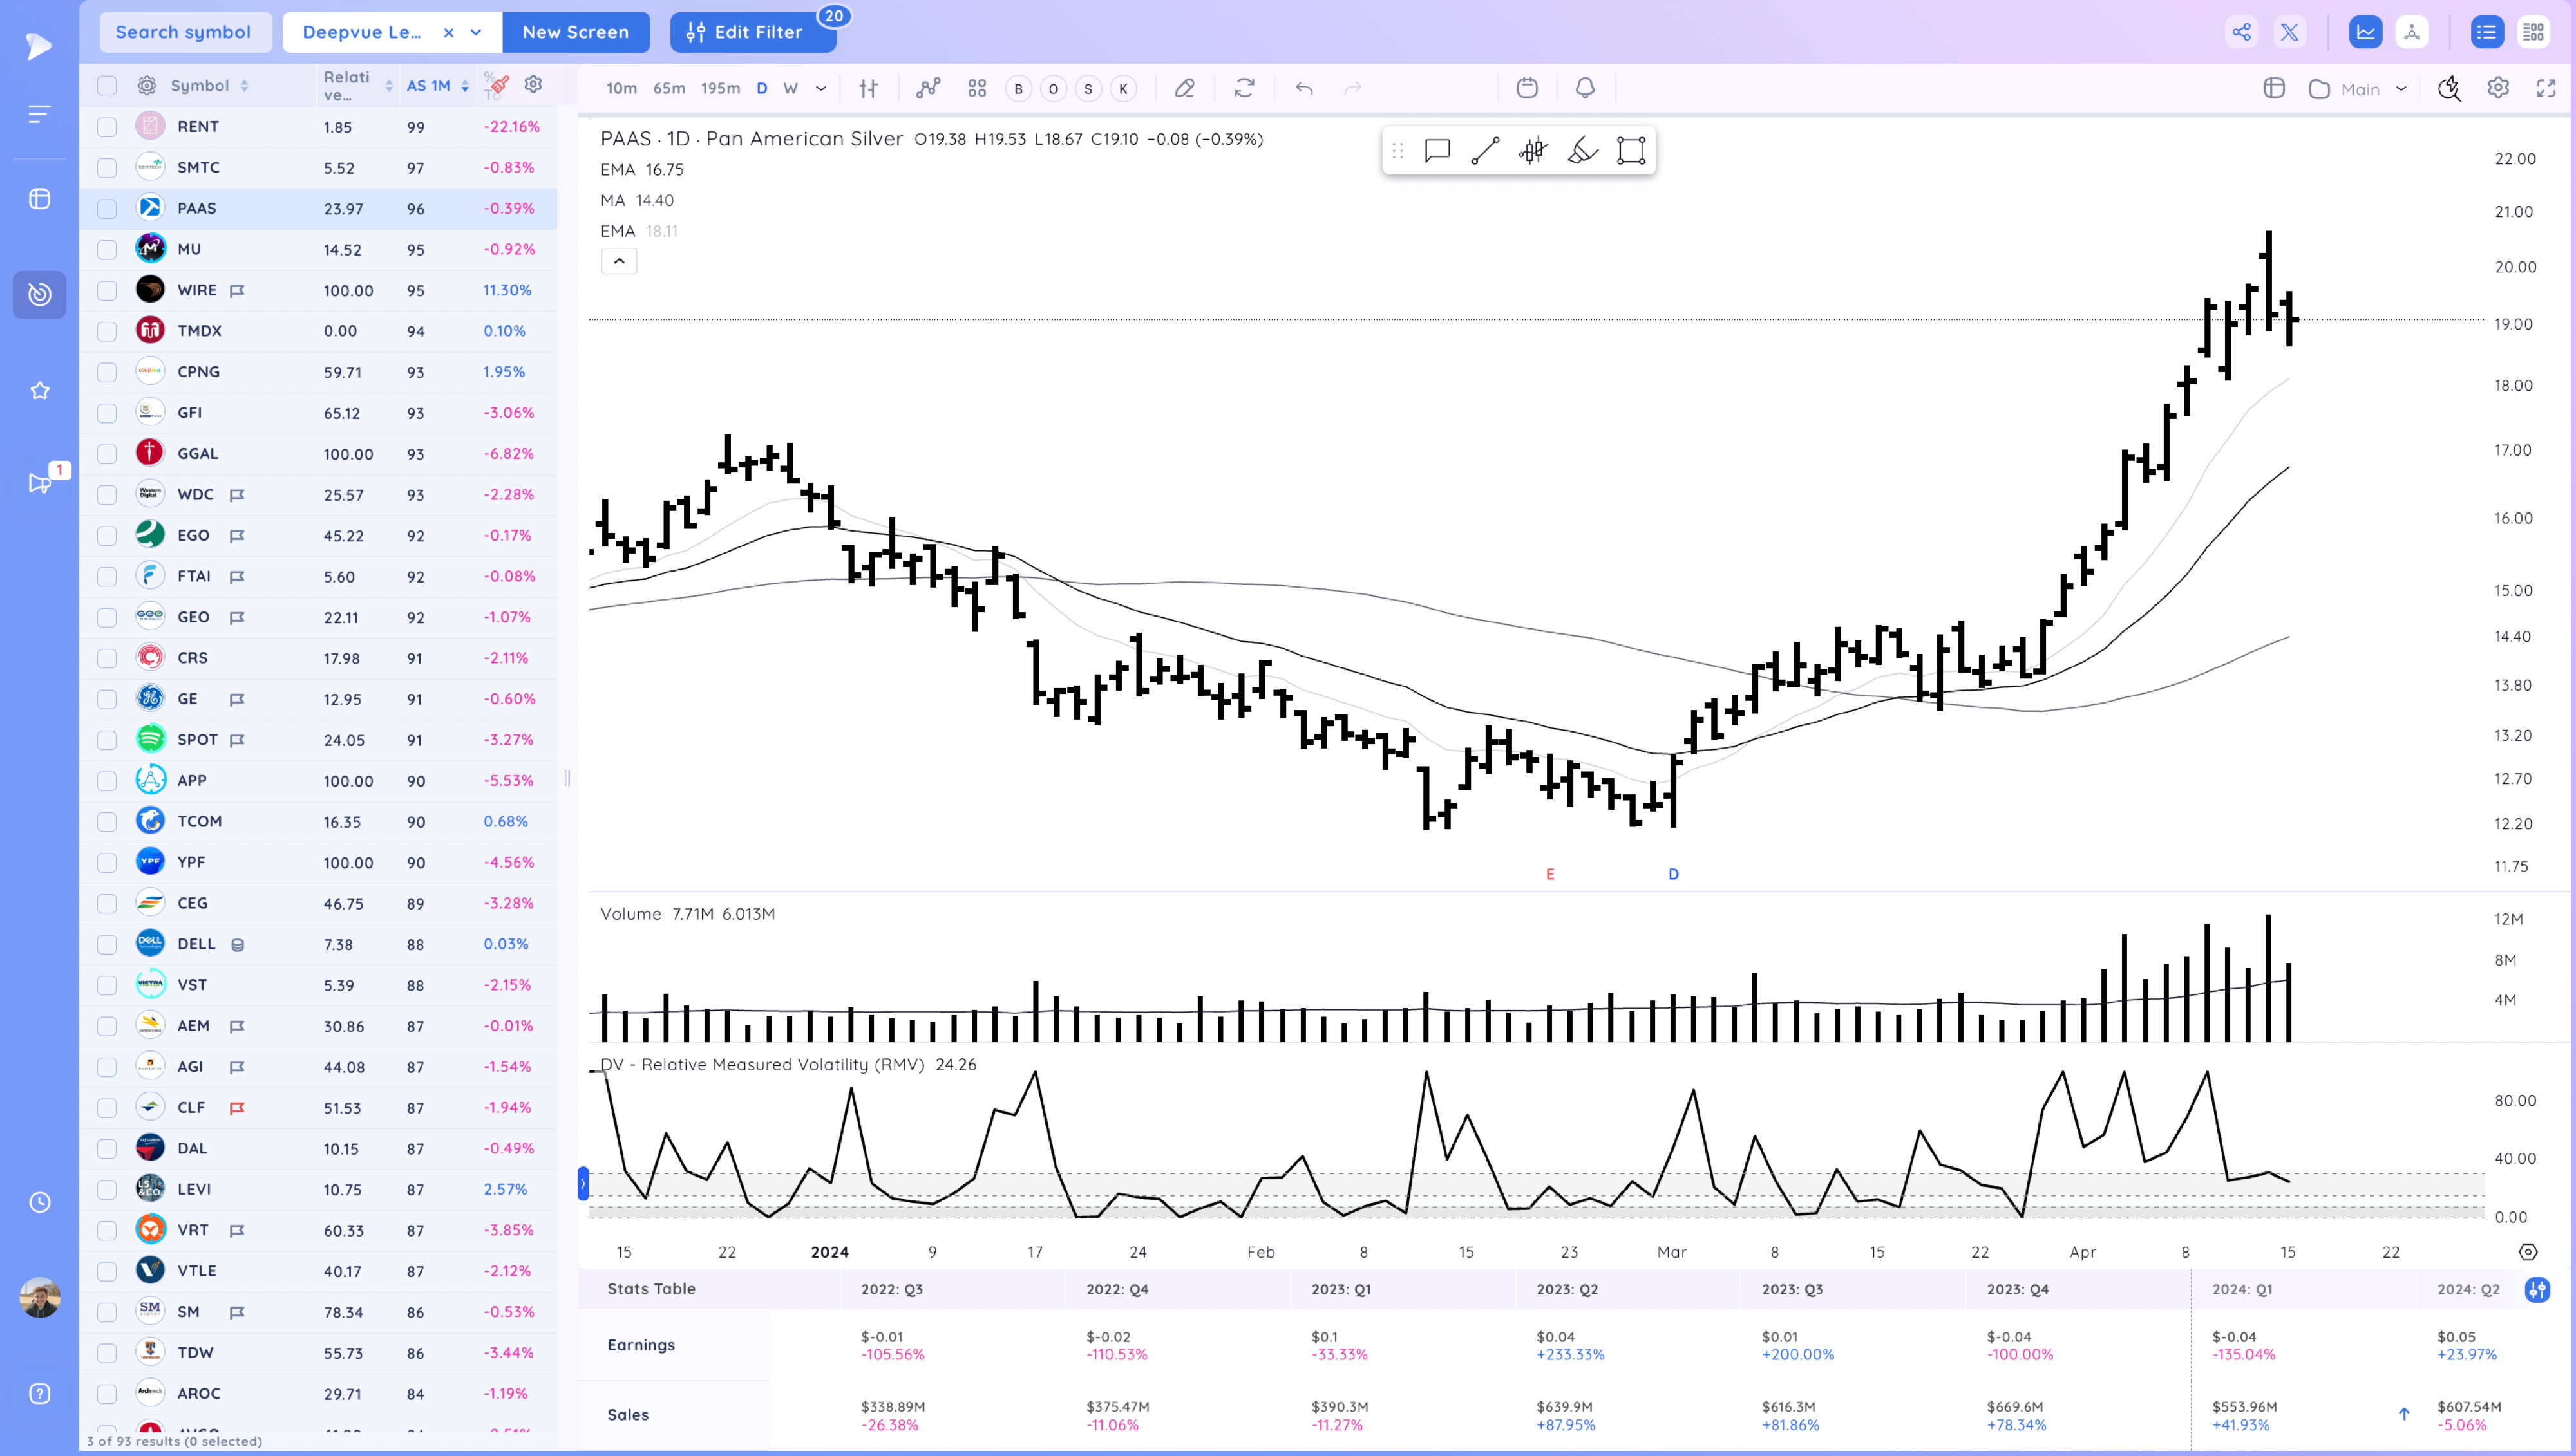Toggle the K circle button

point(1123,89)
